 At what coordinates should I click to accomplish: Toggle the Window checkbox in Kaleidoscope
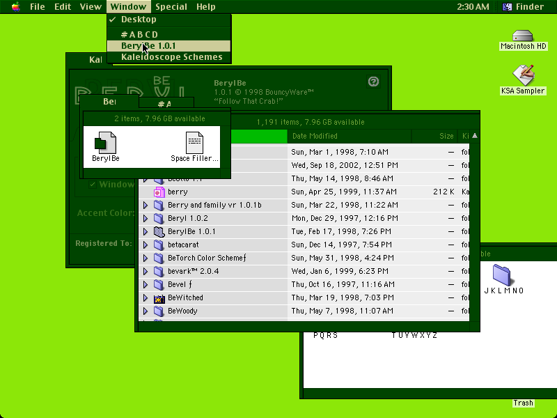tap(93, 184)
